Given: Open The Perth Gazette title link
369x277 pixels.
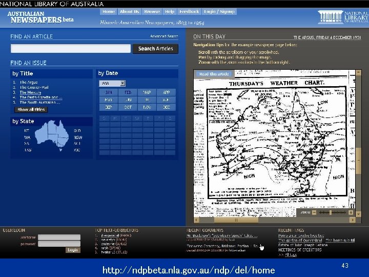Looking at the screenshot, I should pos(41,97).
